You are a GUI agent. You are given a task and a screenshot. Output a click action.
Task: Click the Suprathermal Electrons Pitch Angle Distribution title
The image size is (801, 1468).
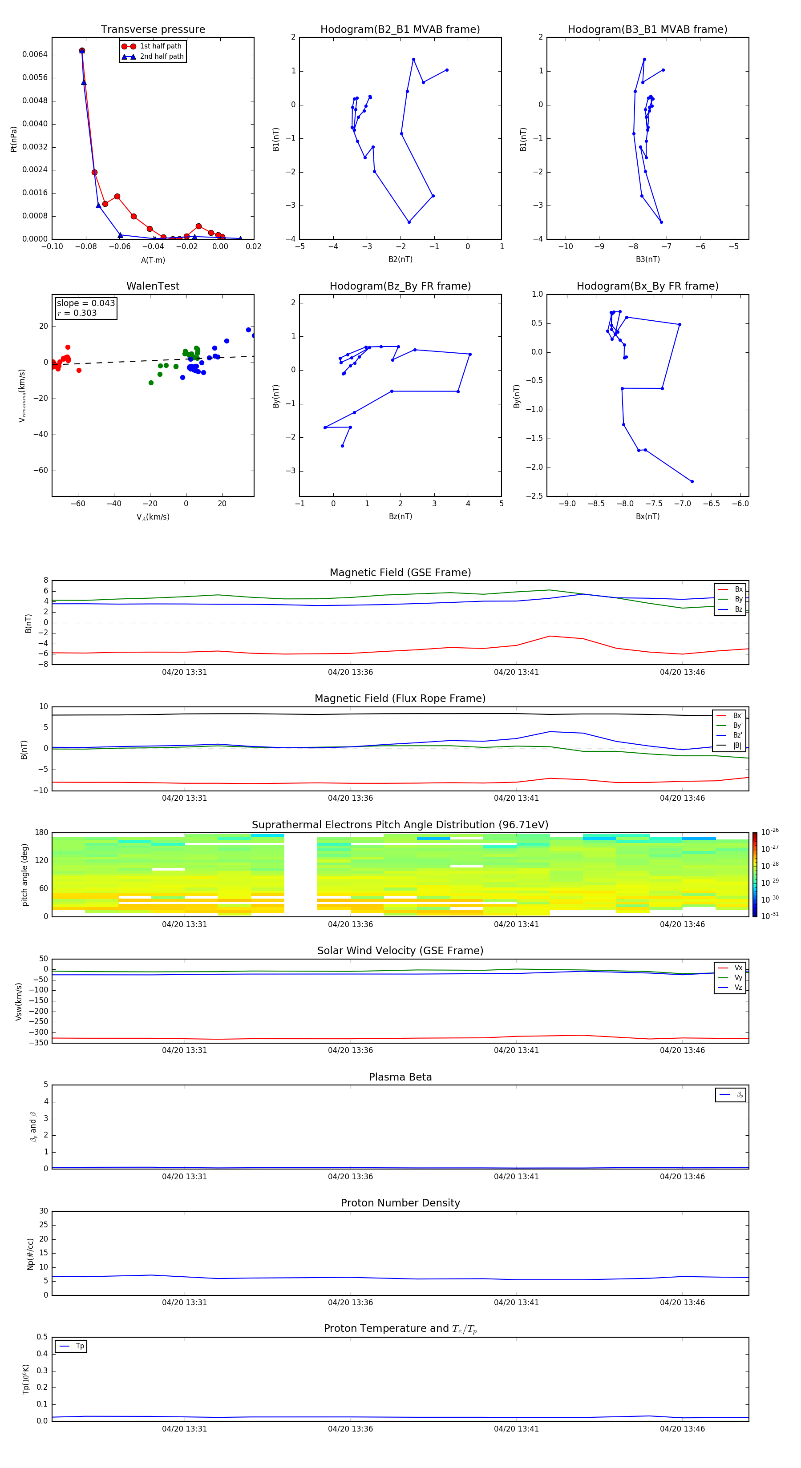pyautogui.click(x=400, y=825)
